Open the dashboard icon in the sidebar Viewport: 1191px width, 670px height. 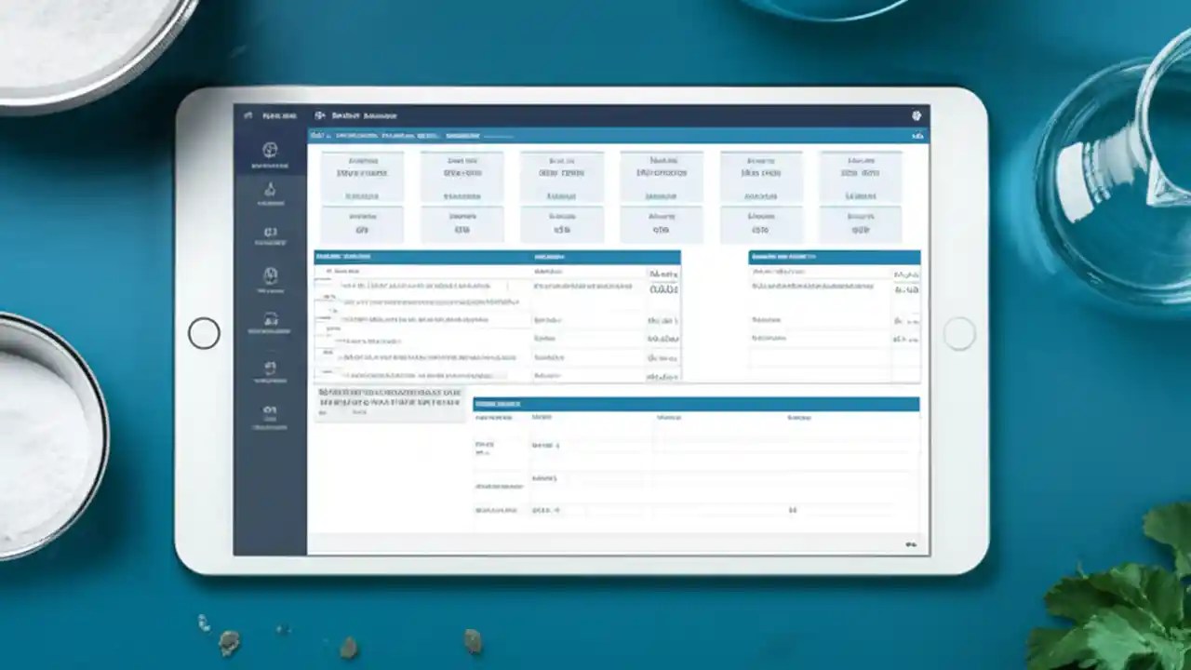click(x=270, y=151)
